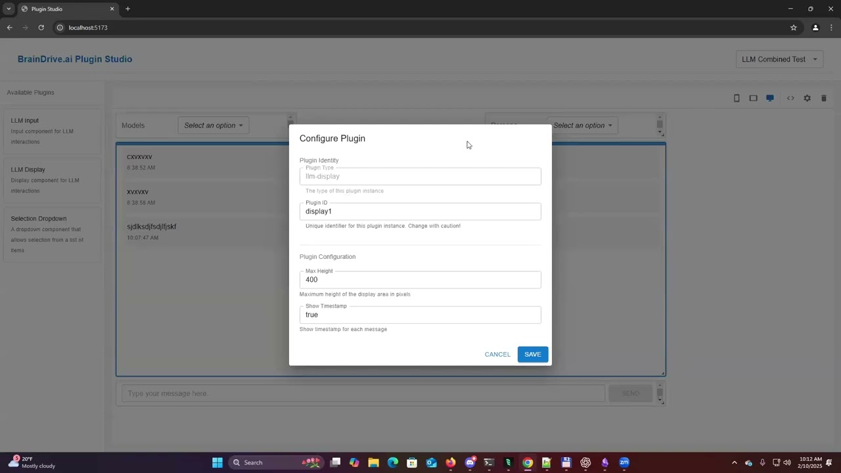The image size is (841, 473).
Task: Expand the right Select an option dropdown
Action: (582, 125)
